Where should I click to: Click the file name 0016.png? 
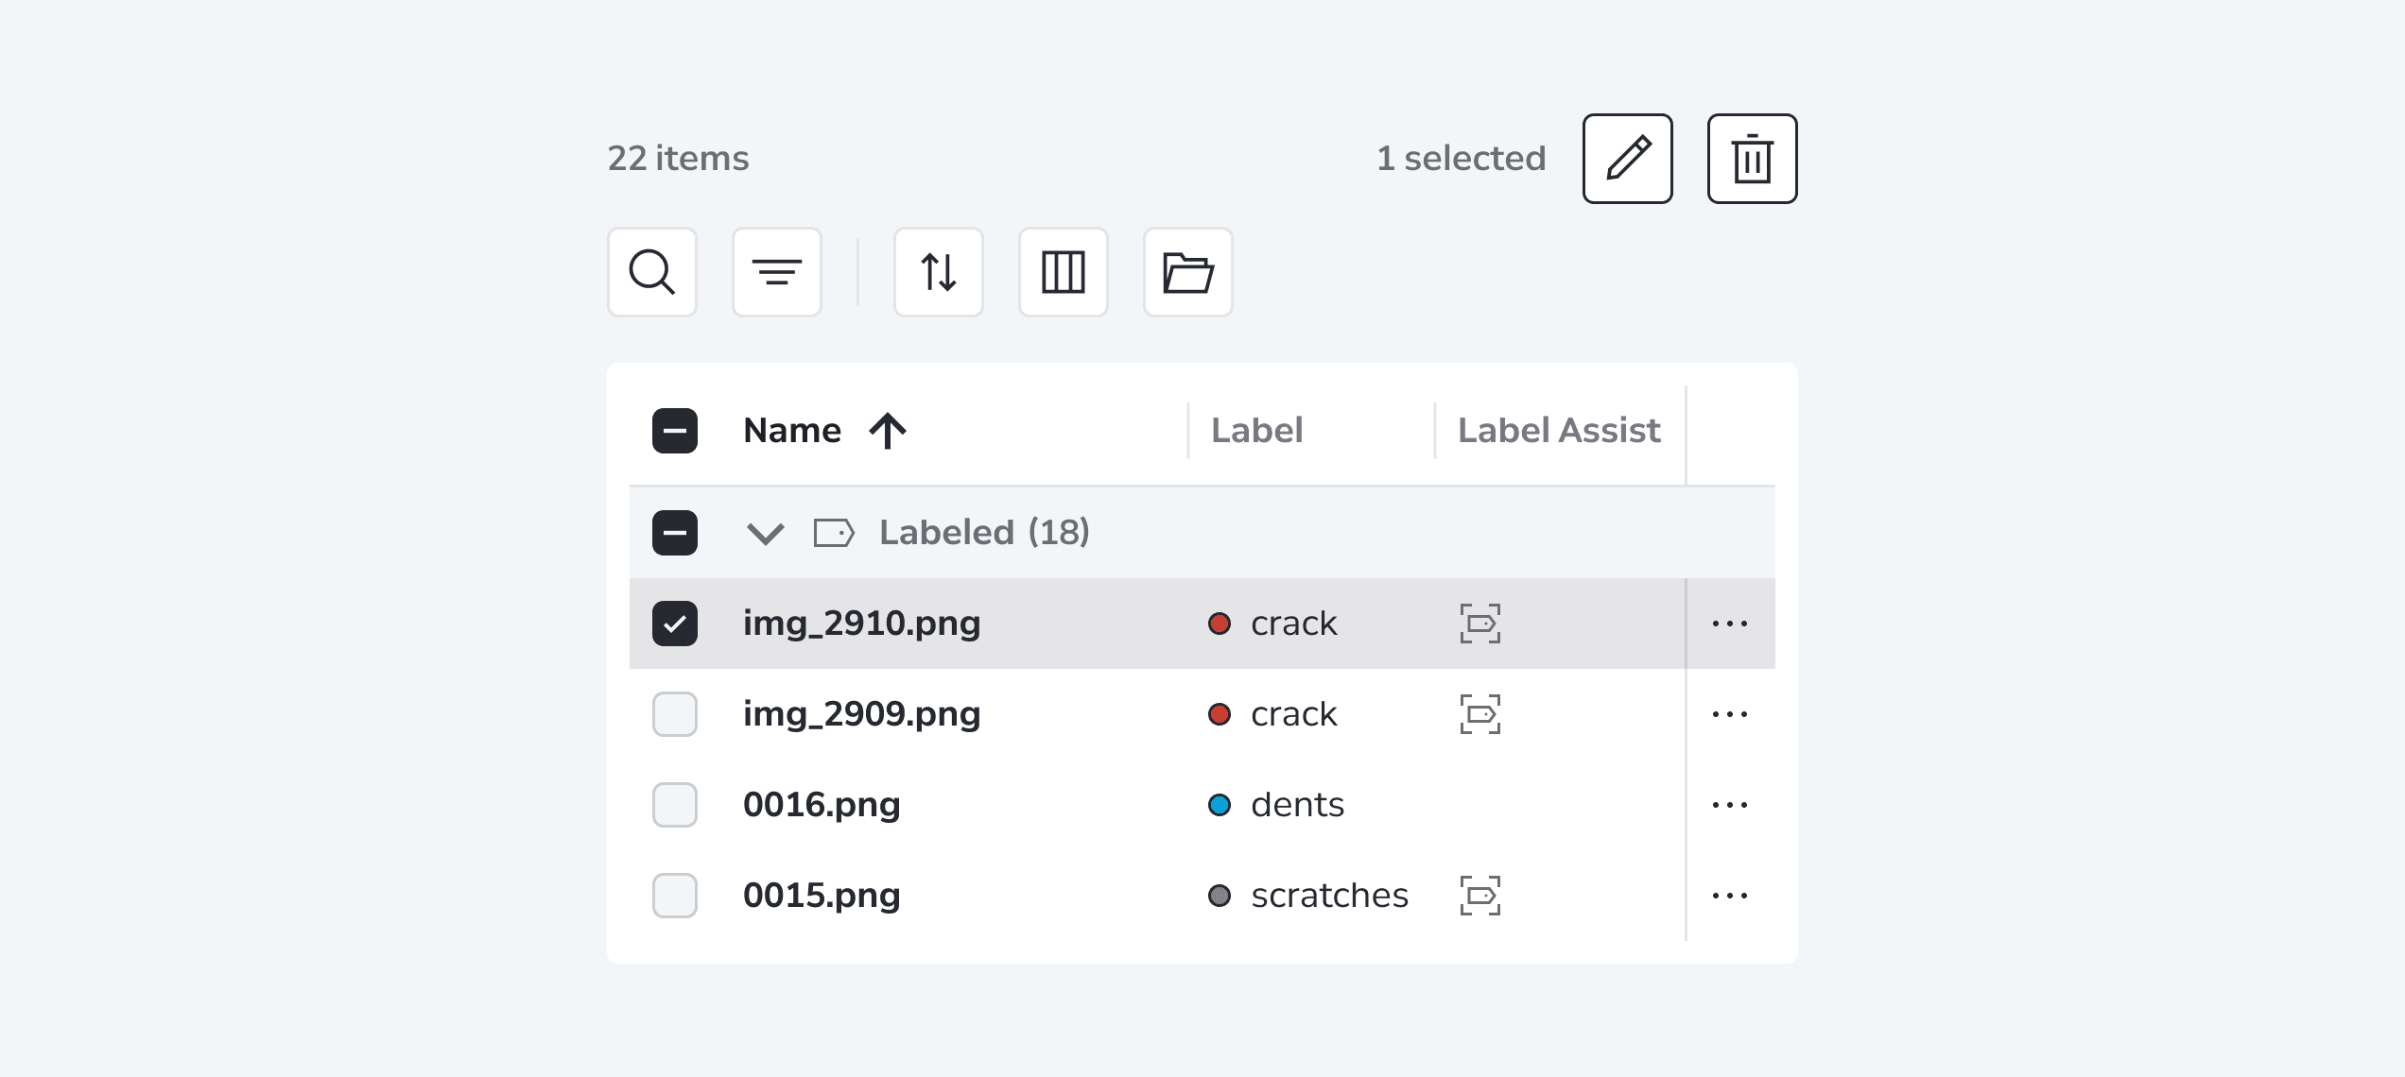pyautogui.click(x=822, y=805)
